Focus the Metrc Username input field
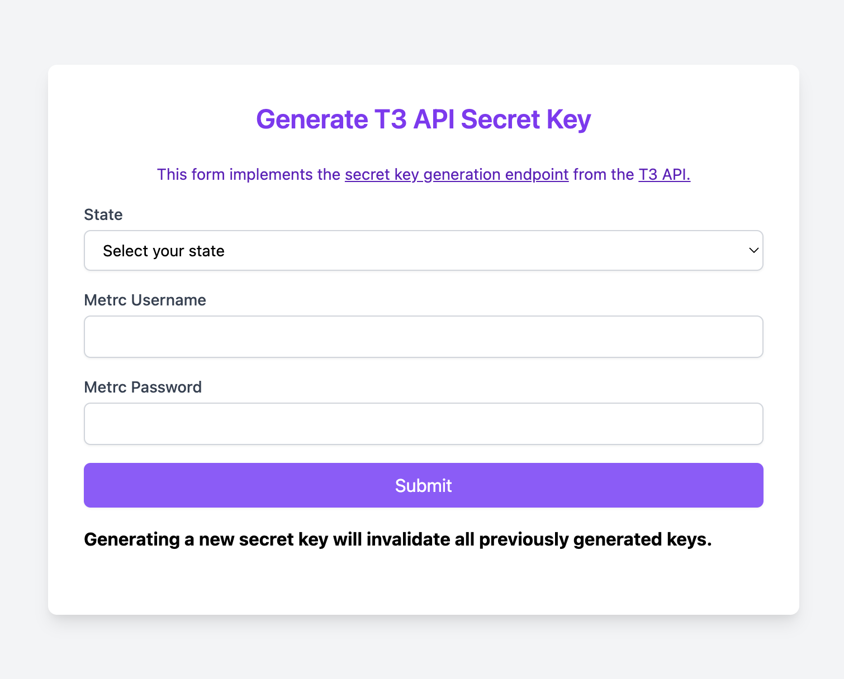Image resolution: width=844 pixels, height=679 pixels. [x=423, y=337]
